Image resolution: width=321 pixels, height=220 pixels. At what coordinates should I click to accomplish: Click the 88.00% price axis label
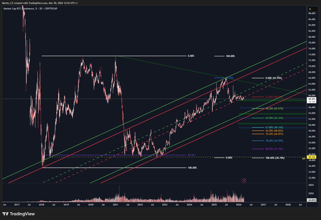point(312,13)
